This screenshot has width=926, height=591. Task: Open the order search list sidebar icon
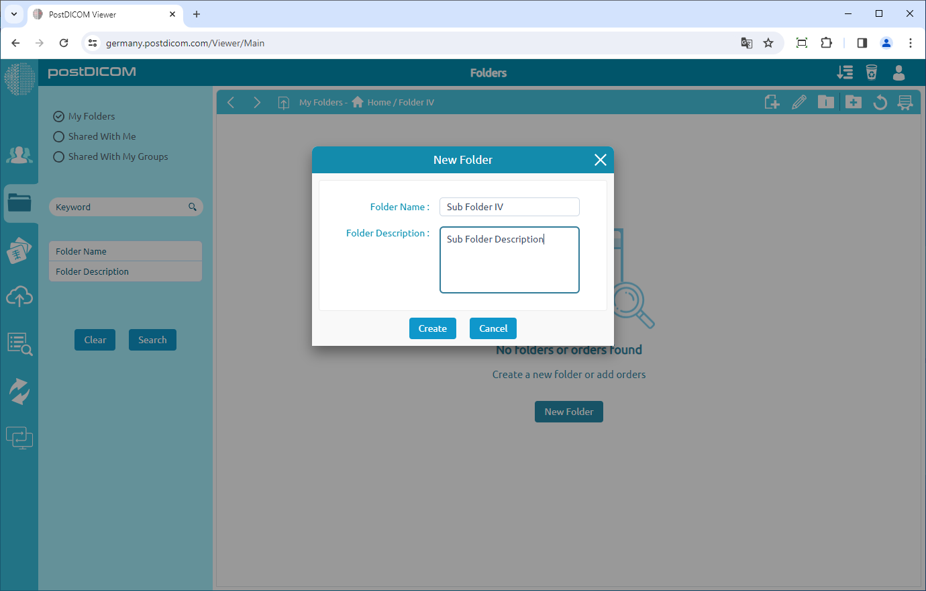pyautogui.click(x=19, y=344)
